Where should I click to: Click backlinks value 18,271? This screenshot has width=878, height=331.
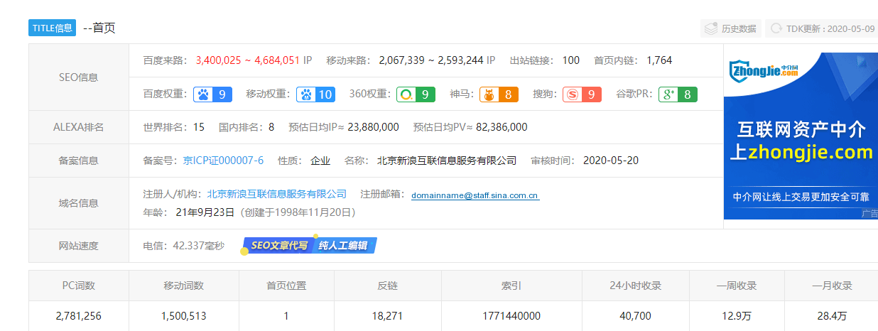388,316
